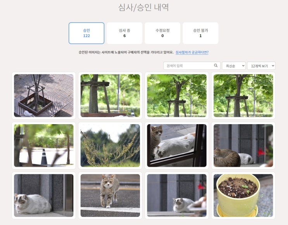288x225 pixels.
Task: Open the 수정요청 tab
Action: (162, 33)
